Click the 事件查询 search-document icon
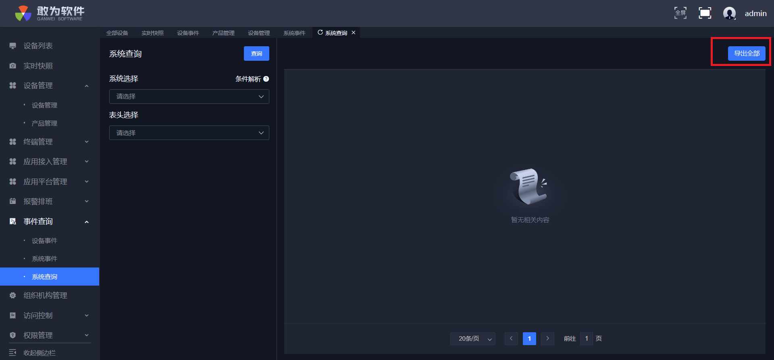This screenshot has height=360, width=774. [13, 221]
